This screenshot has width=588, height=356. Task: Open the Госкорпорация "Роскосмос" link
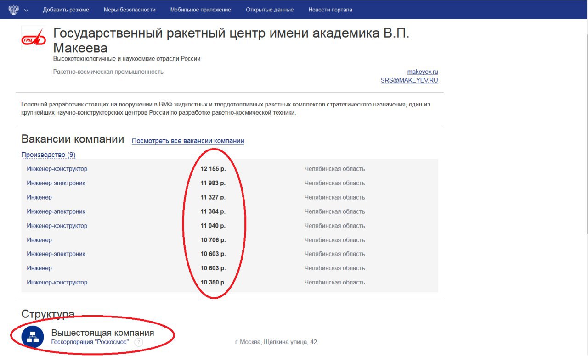point(90,342)
